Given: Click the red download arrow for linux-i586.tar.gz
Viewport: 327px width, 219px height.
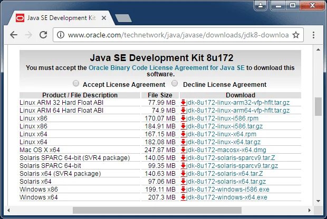Looking at the screenshot, I should click(x=183, y=126).
